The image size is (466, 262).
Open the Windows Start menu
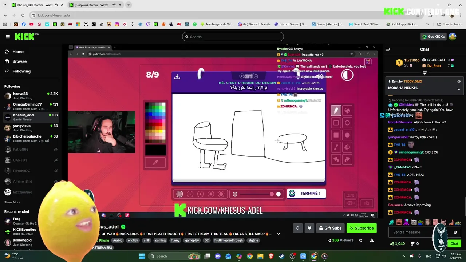(142, 256)
